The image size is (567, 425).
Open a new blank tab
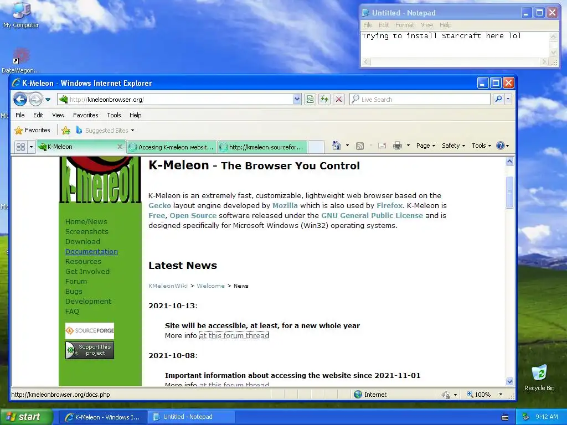(x=316, y=147)
